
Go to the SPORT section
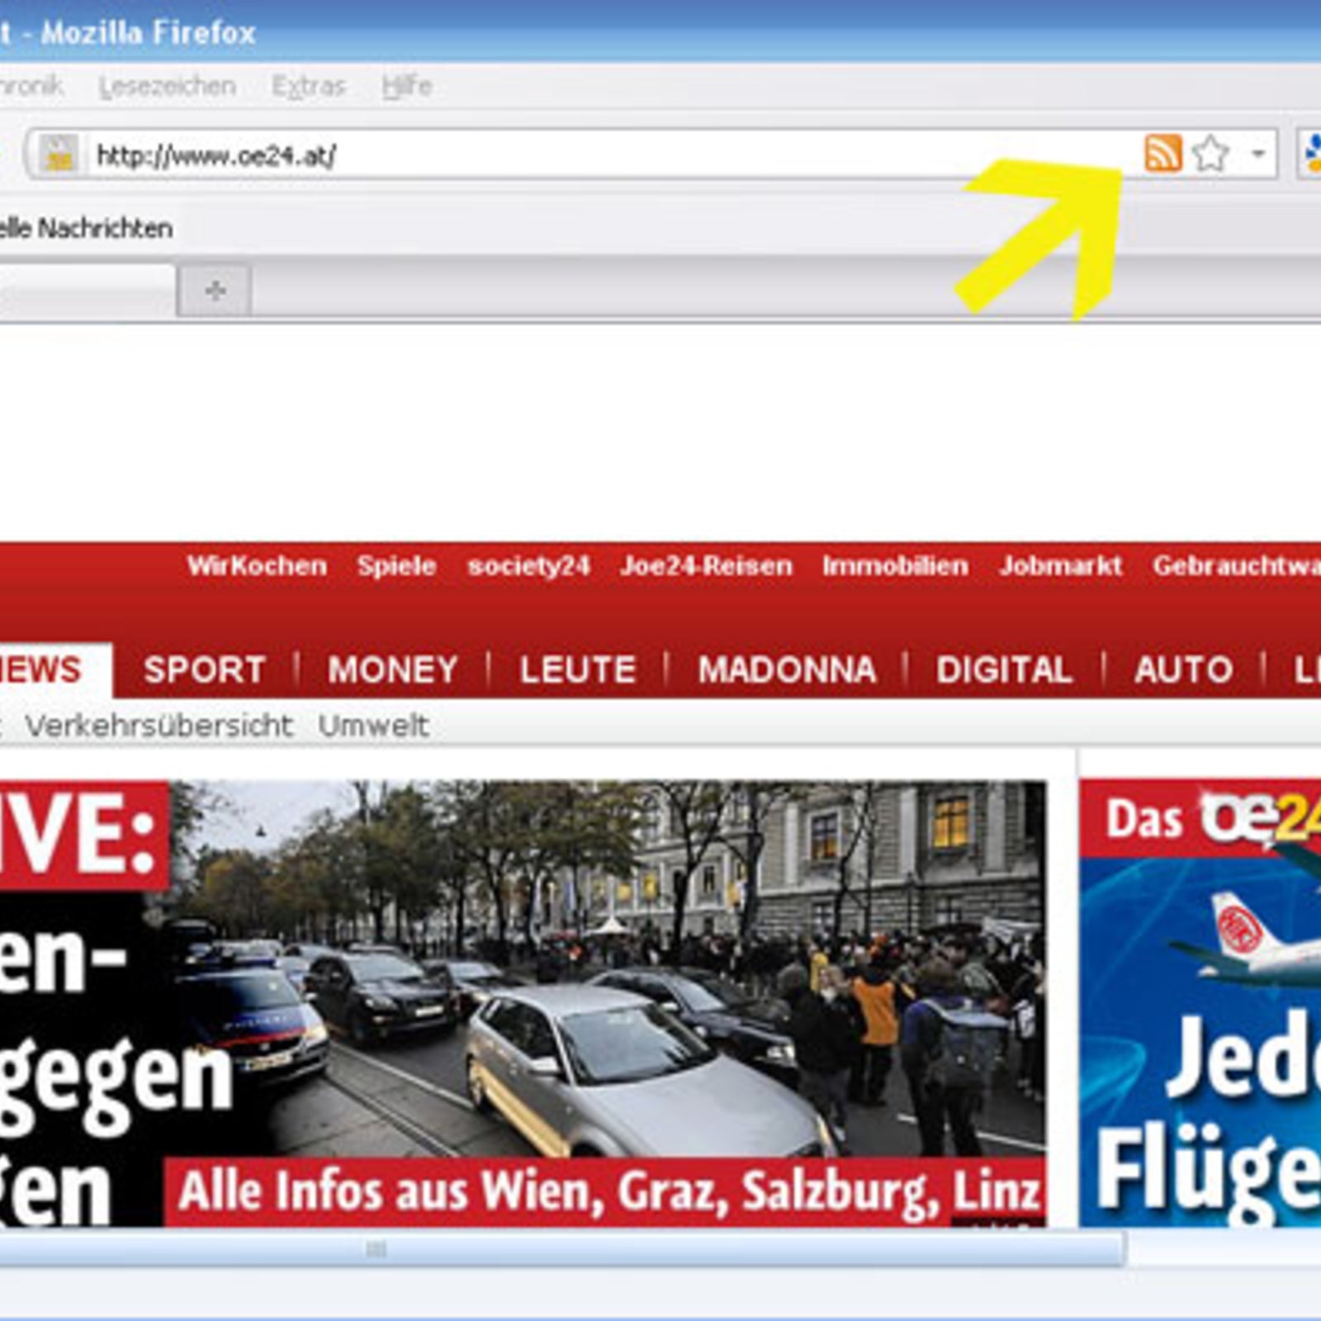[204, 670]
